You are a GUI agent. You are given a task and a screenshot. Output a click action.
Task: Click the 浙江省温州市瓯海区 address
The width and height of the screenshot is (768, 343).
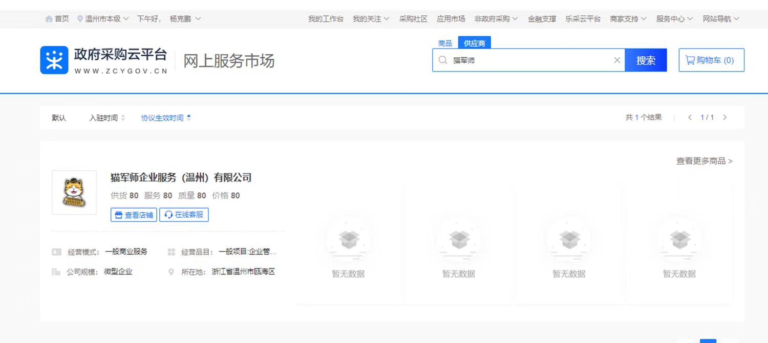244,272
